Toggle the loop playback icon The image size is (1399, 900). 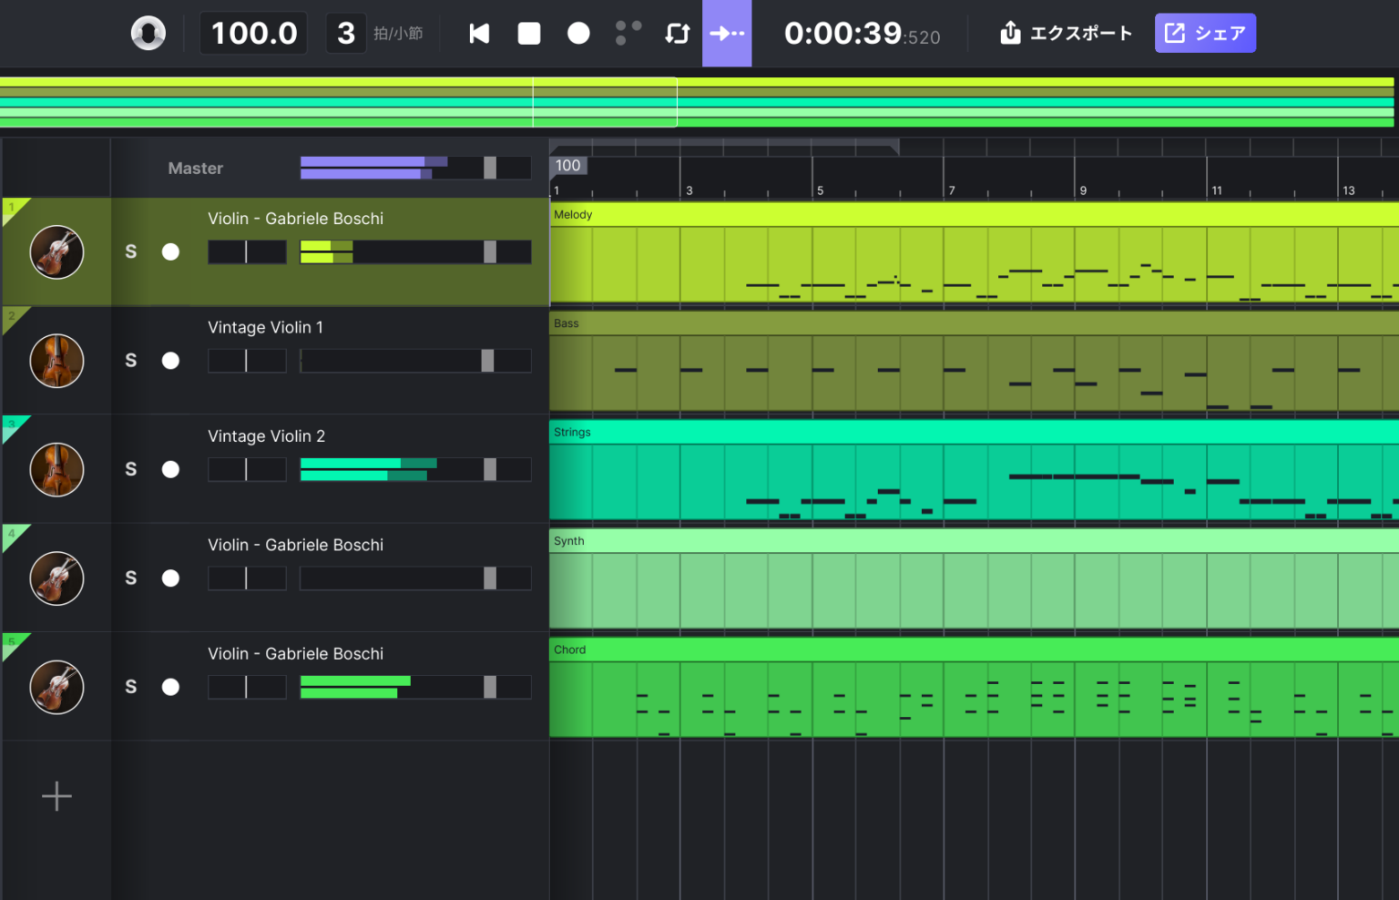coord(678,33)
